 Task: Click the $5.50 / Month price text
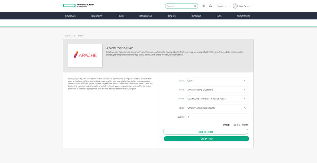tap(241, 125)
